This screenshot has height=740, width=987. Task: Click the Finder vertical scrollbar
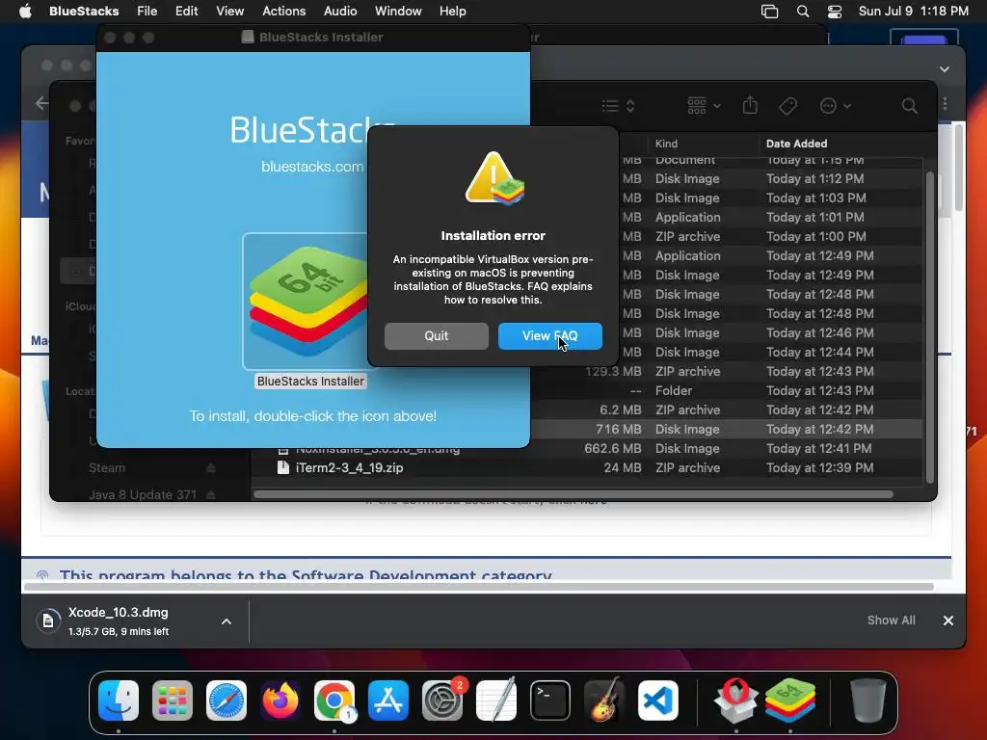coord(930,328)
